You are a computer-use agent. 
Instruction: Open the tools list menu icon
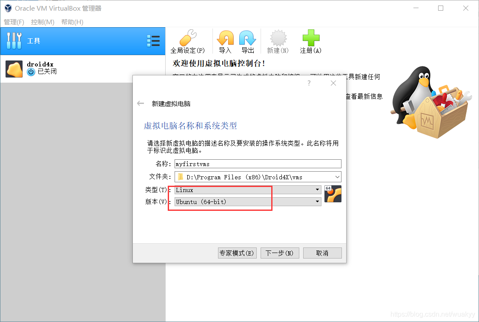point(153,41)
